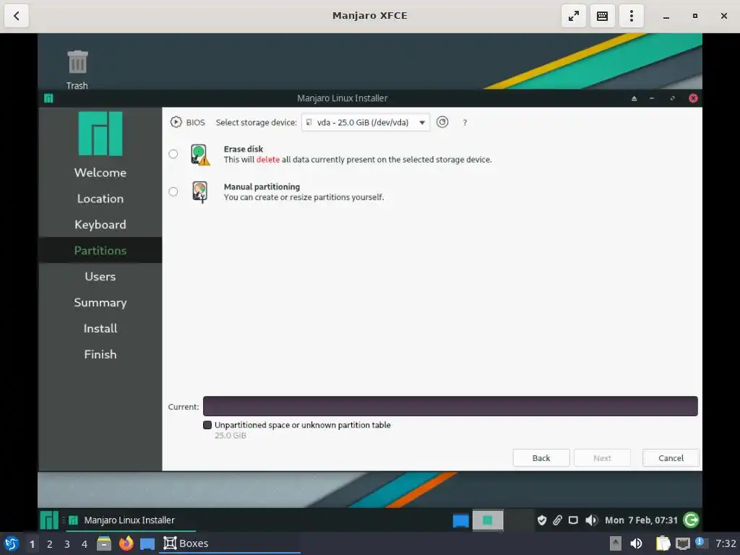Go back in the Boxes header bar

coord(17,16)
